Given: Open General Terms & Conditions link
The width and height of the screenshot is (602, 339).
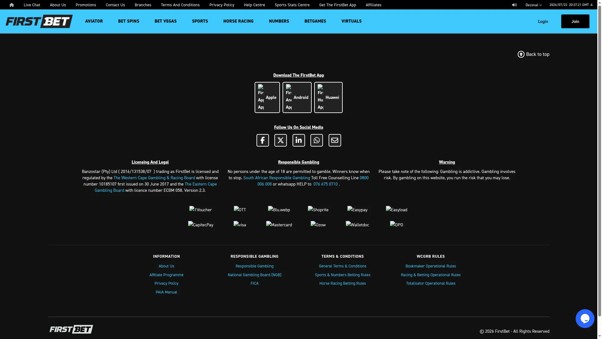Looking at the screenshot, I should (343, 266).
